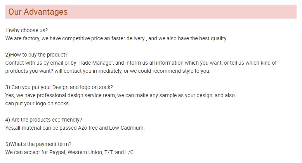Click the question 4) Are the products eco-friendly?
The image size is (302, 163).
tap(44, 120)
